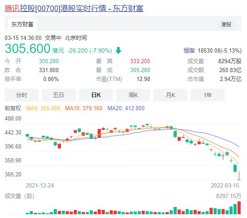Click the MA5: 355.000 indicator label
The height and width of the screenshot is (218, 247).
(x=43, y=108)
